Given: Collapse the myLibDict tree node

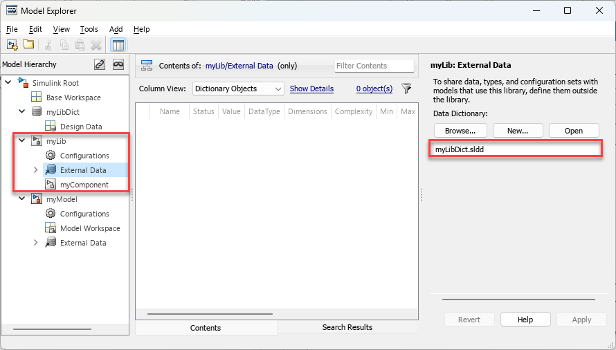Looking at the screenshot, I should [22, 112].
